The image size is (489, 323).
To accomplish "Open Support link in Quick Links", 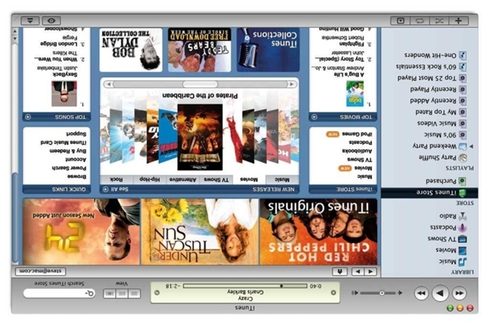I will coord(76,134).
